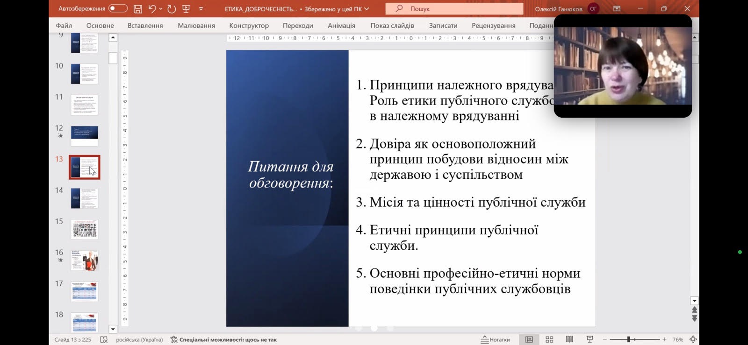Click the Undo arrow icon
Screen dimensions: 748x345
[x=152, y=9]
